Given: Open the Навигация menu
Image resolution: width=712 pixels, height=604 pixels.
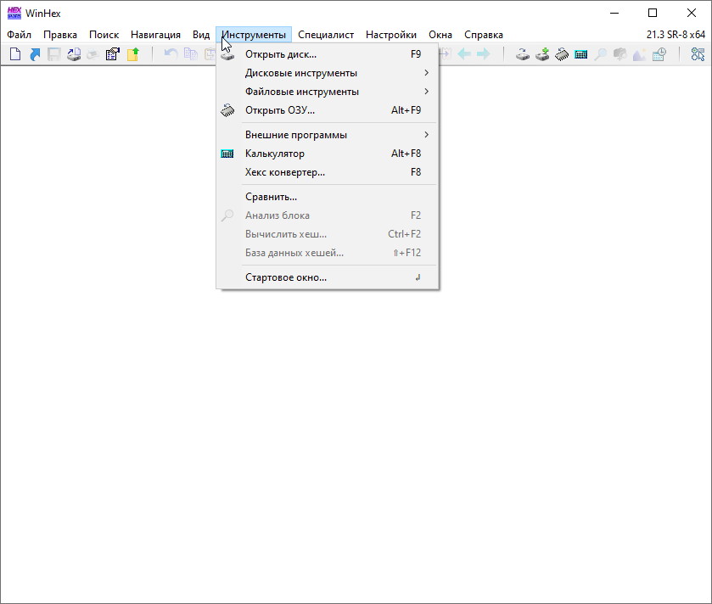Looking at the screenshot, I should 156,35.
